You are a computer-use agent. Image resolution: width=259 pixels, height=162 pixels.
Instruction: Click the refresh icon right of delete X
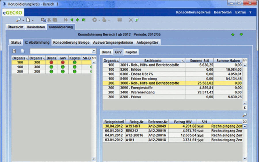136,20
